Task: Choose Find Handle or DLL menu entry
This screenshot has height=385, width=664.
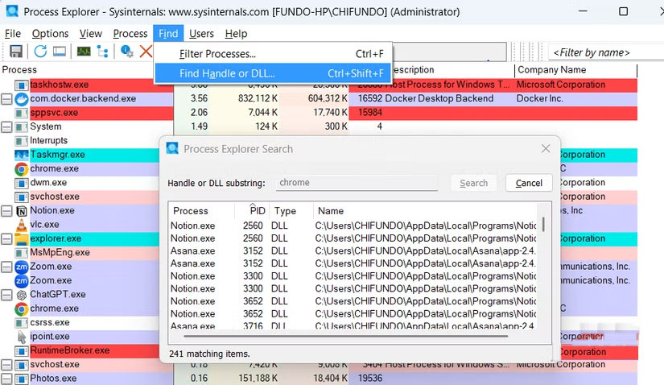Action: point(273,73)
